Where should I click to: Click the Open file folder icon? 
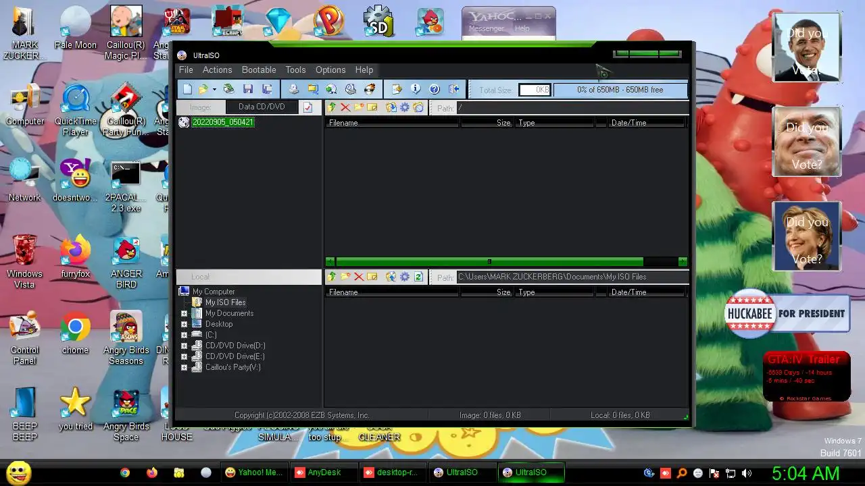(203, 89)
